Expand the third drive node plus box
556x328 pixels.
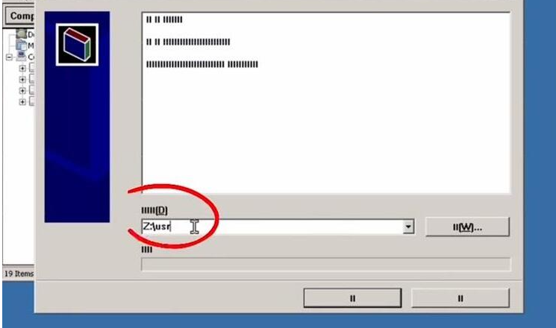tap(22, 91)
